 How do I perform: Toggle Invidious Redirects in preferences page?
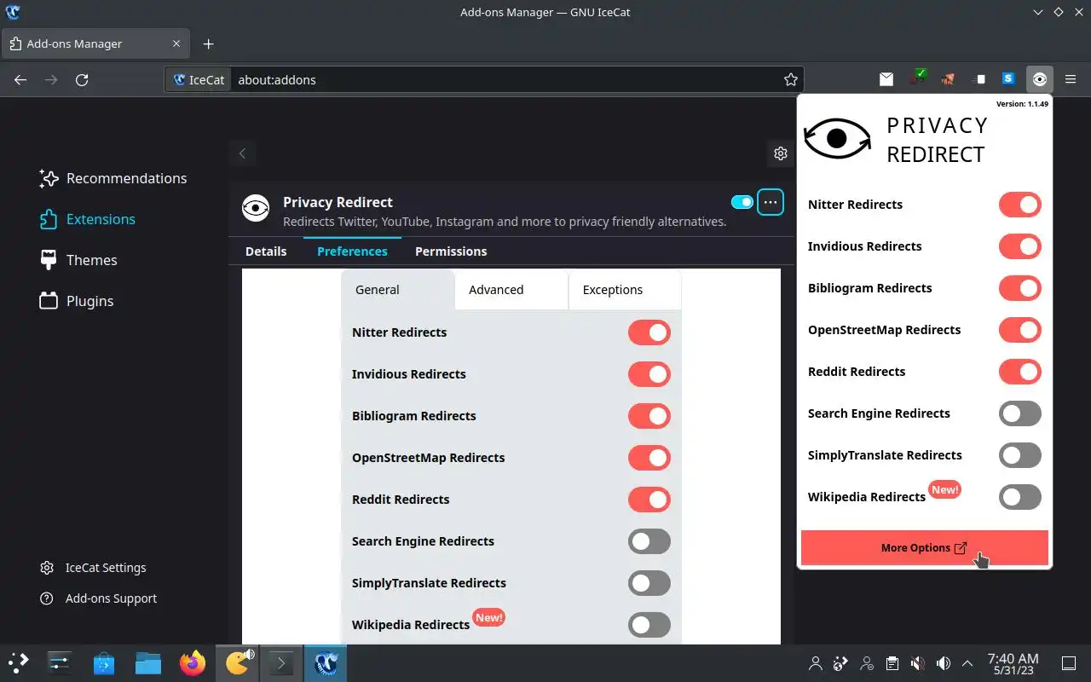click(x=649, y=374)
